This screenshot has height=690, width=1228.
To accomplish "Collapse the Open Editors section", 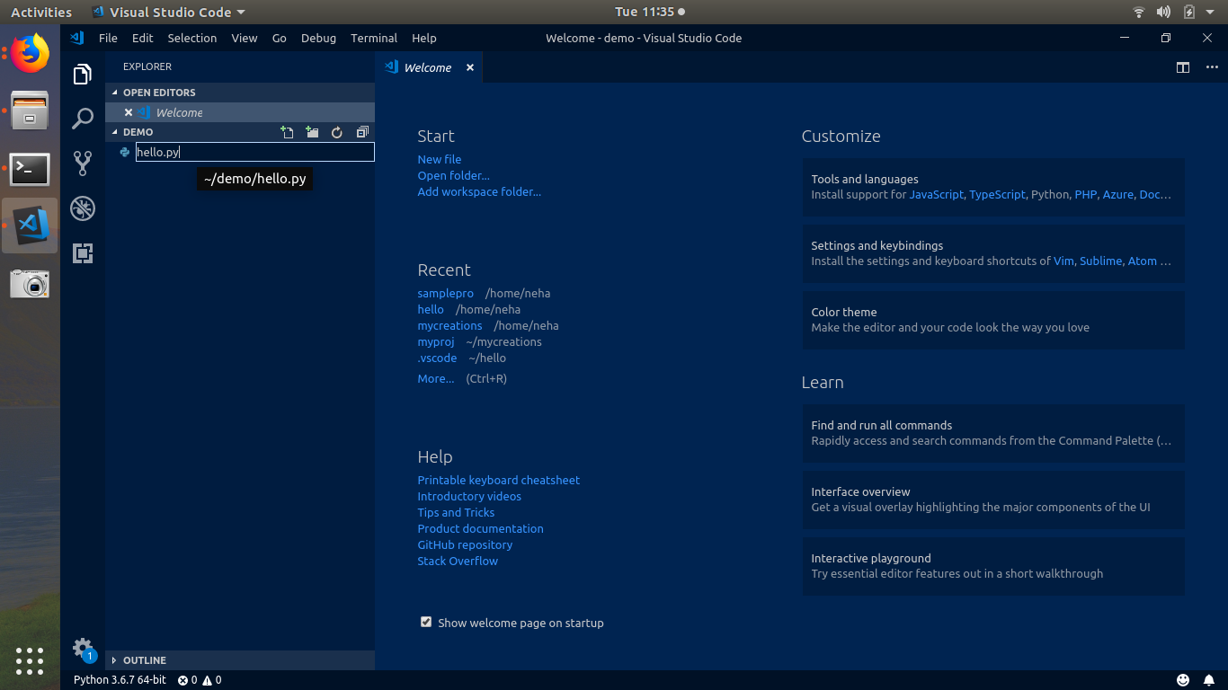I will pos(239,93).
